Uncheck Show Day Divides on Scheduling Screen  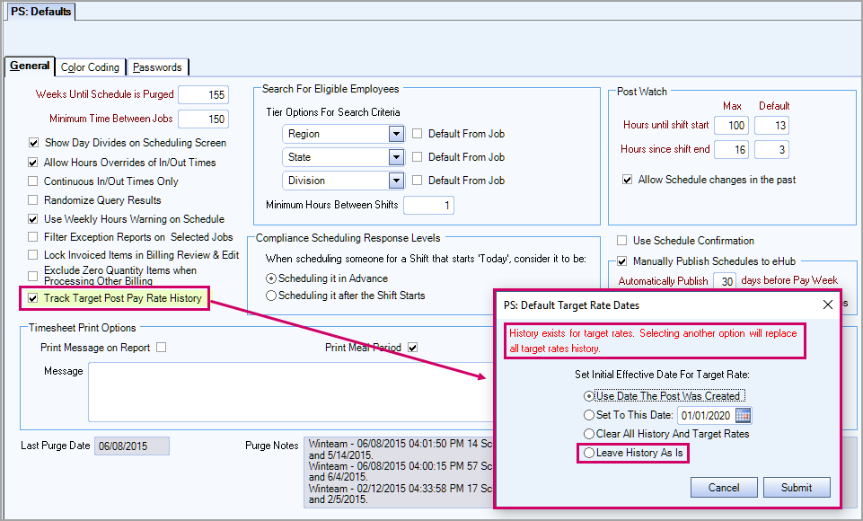tap(34, 143)
